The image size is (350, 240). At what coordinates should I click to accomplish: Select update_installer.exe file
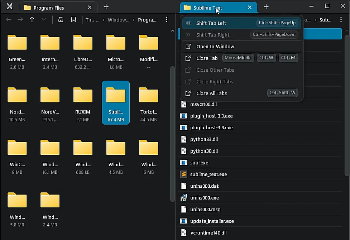[260, 221]
